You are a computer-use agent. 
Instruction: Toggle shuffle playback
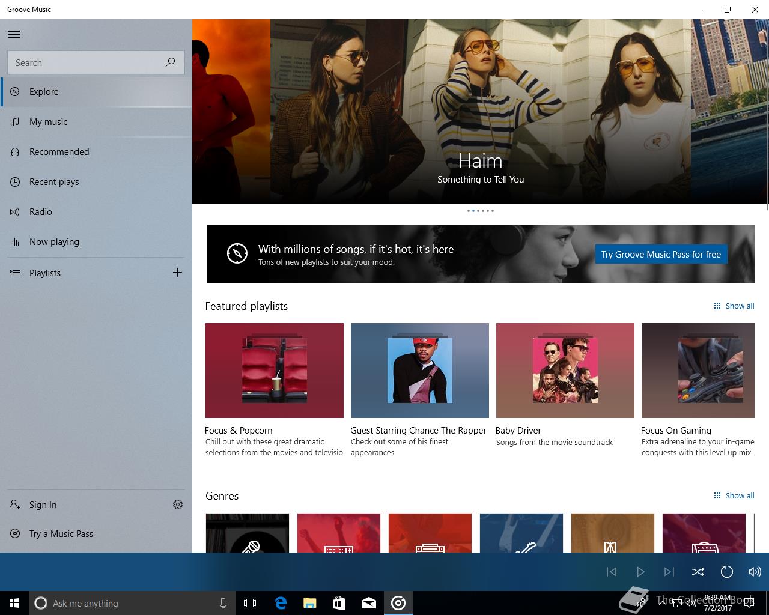pyautogui.click(x=698, y=572)
